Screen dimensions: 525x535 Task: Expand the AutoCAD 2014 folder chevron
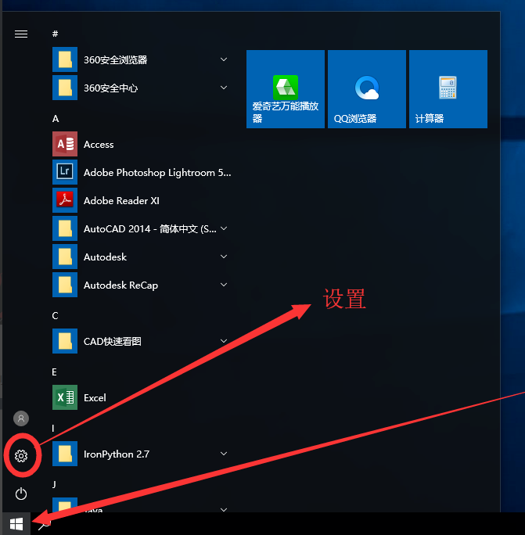click(224, 228)
